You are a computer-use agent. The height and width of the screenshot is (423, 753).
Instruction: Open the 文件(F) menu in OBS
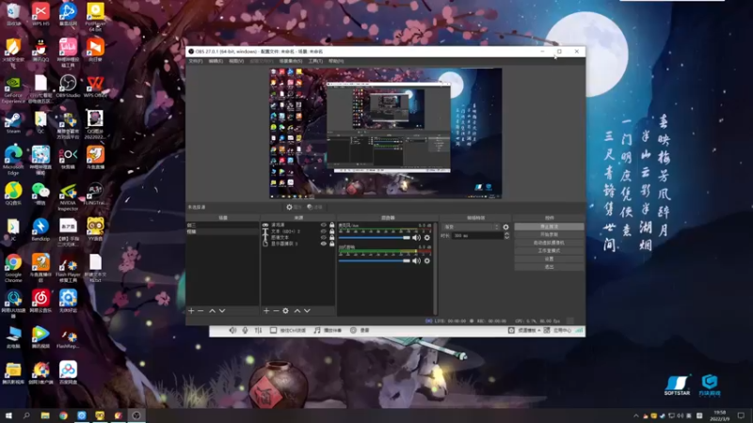point(196,61)
